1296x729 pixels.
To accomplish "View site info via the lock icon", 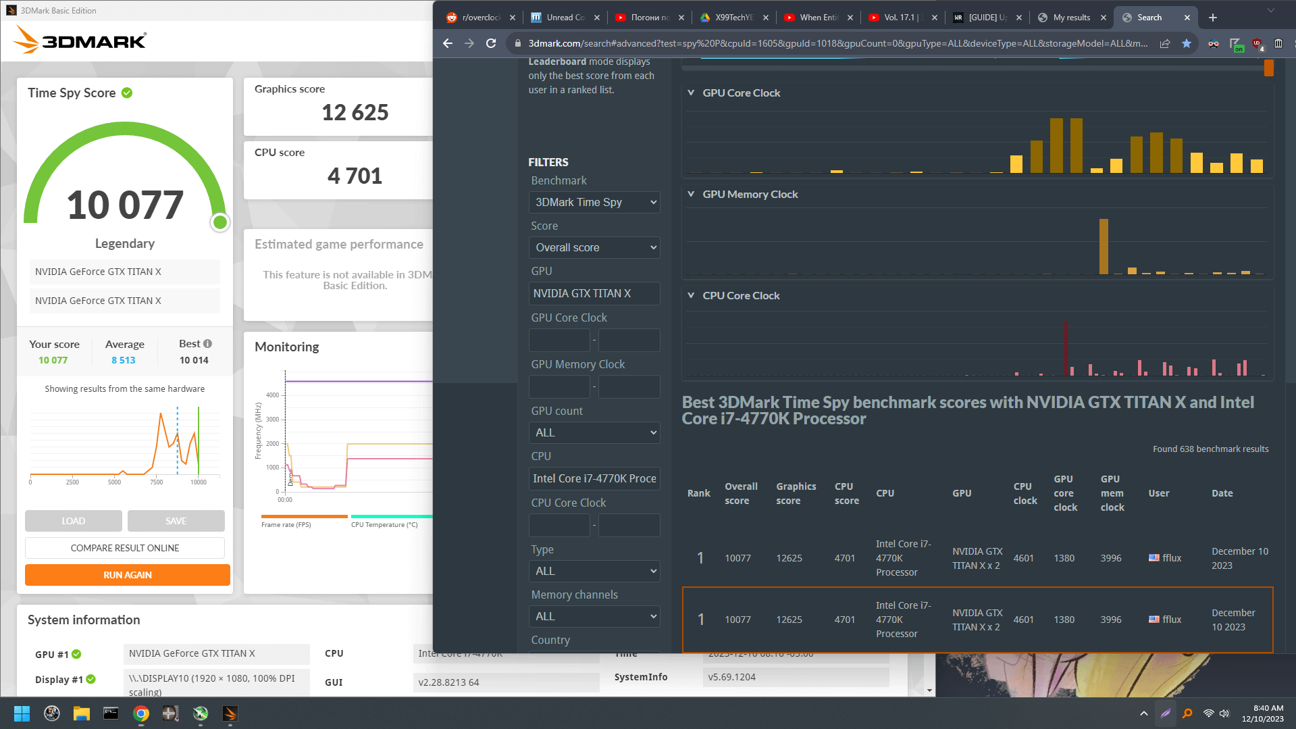I will (x=518, y=43).
